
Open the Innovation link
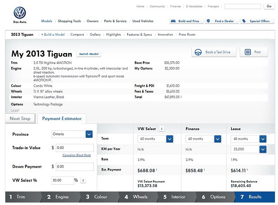[165, 35]
